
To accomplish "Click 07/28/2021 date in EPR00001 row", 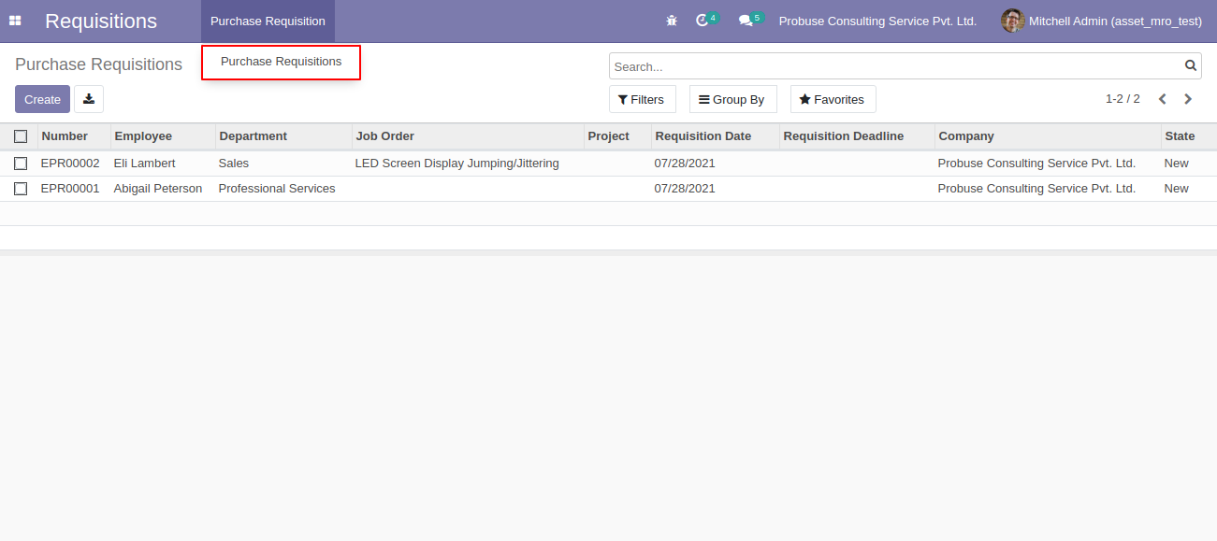I will [x=685, y=189].
